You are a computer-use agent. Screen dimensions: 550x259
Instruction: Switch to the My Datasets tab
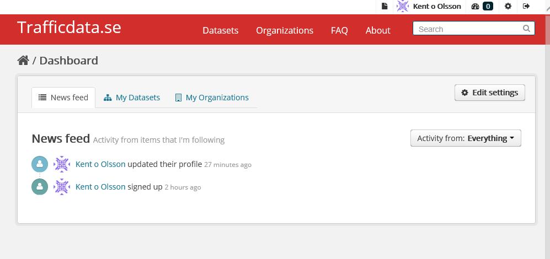tap(132, 98)
